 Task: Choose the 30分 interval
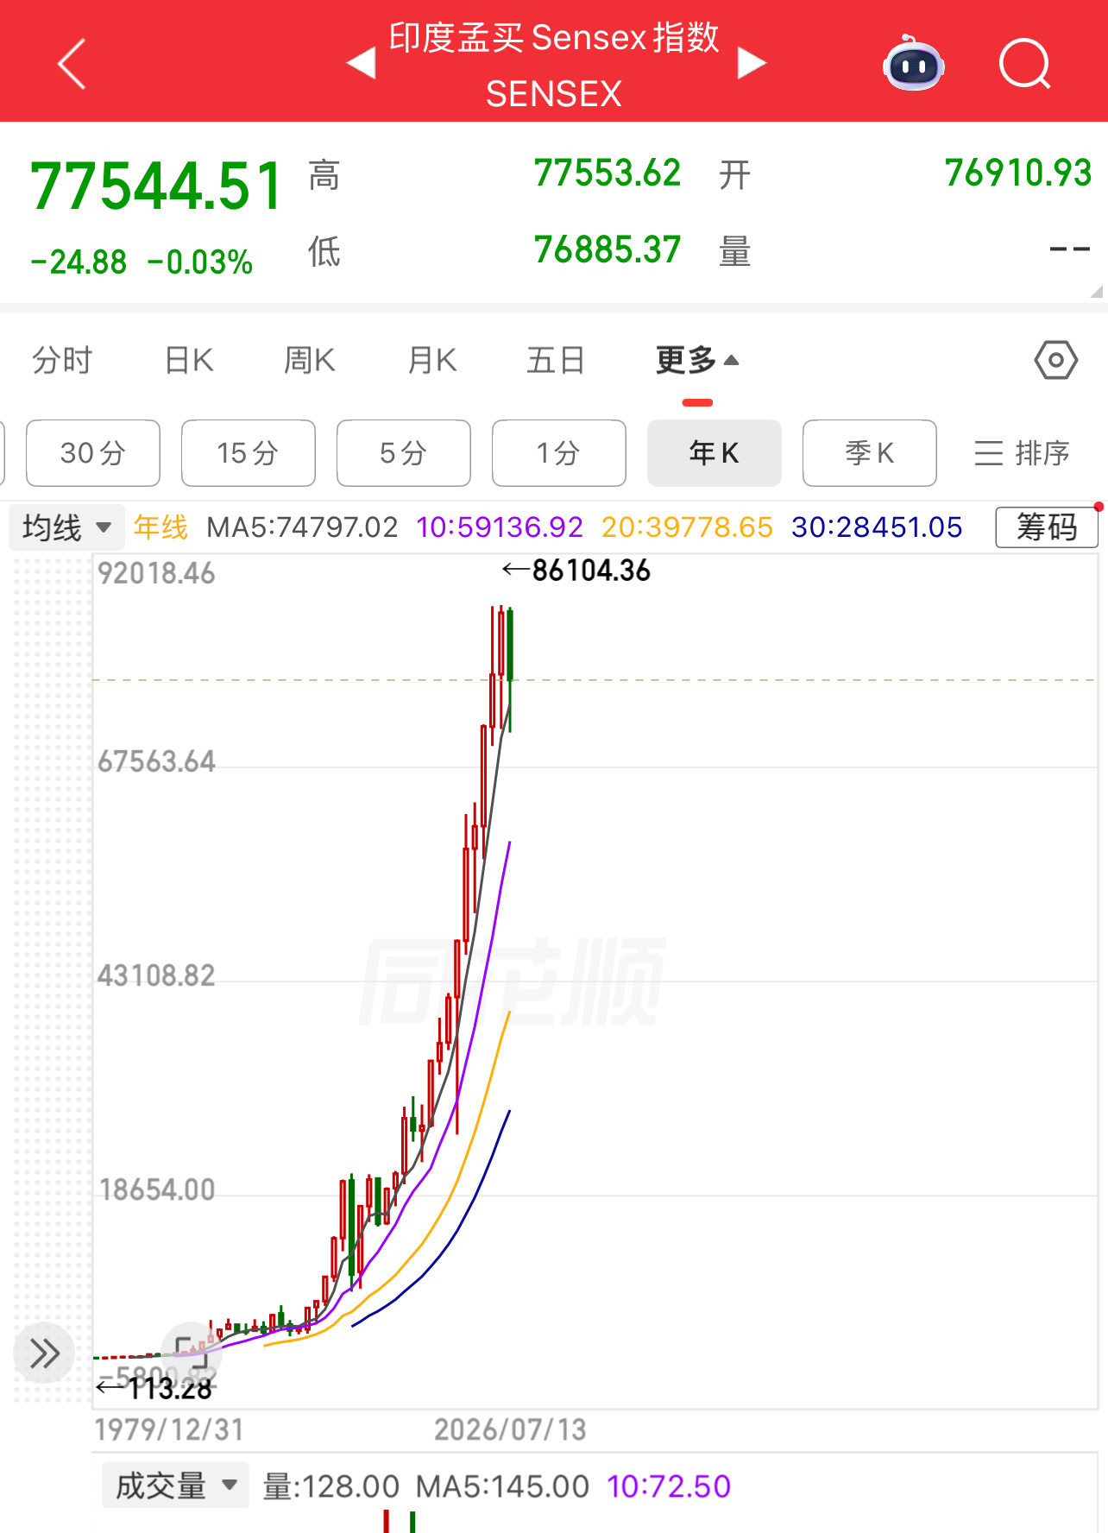pos(93,453)
